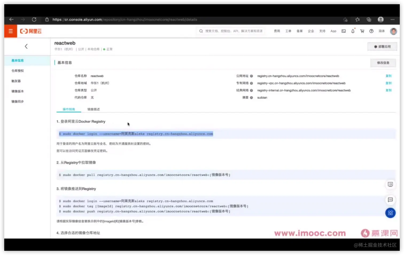Select 镜像同步 in the sidebar
This screenshot has width=404, height=255.
27,102
